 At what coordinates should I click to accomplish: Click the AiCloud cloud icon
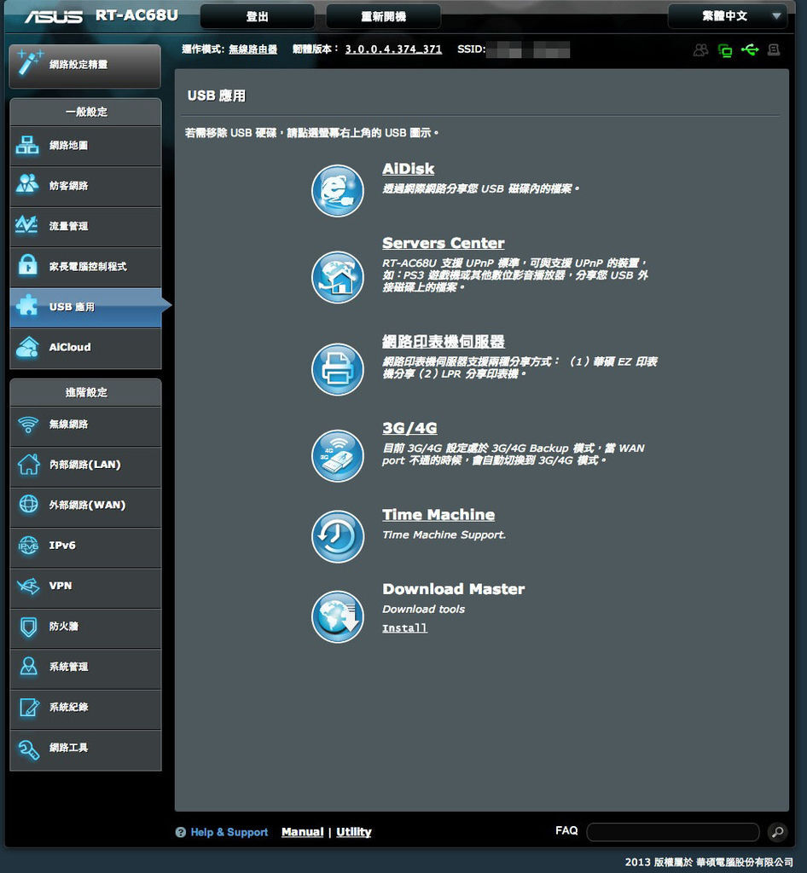pos(27,347)
